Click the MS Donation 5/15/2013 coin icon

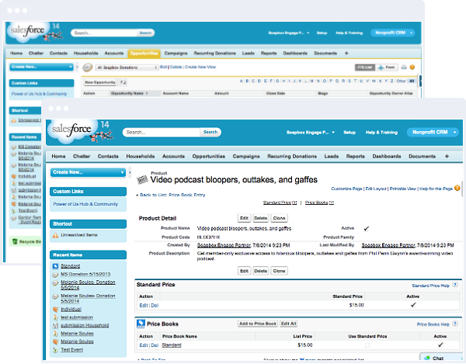(x=55, y=274)
